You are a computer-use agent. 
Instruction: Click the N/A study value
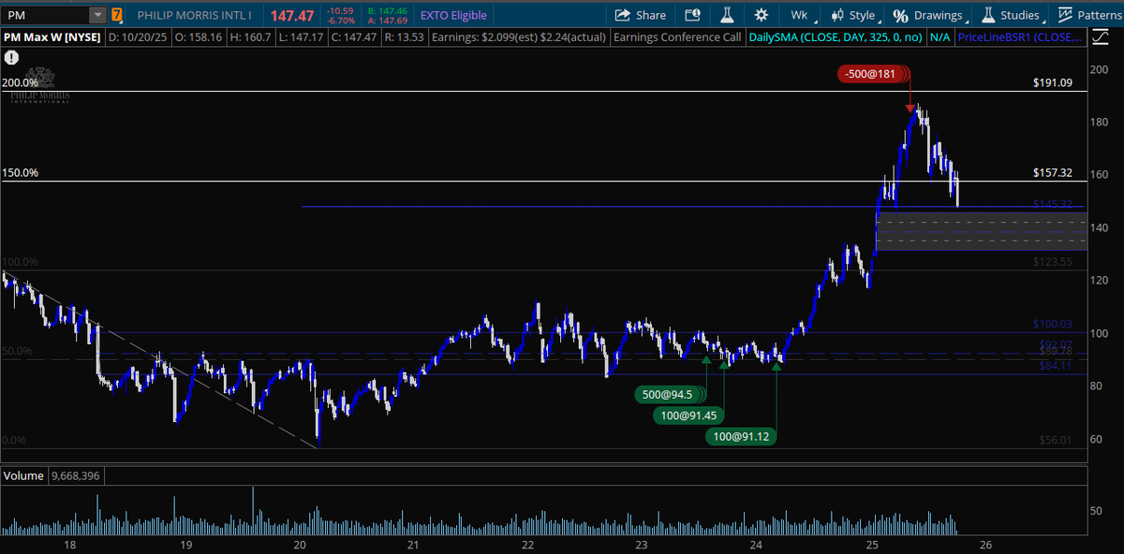[939, 37]
